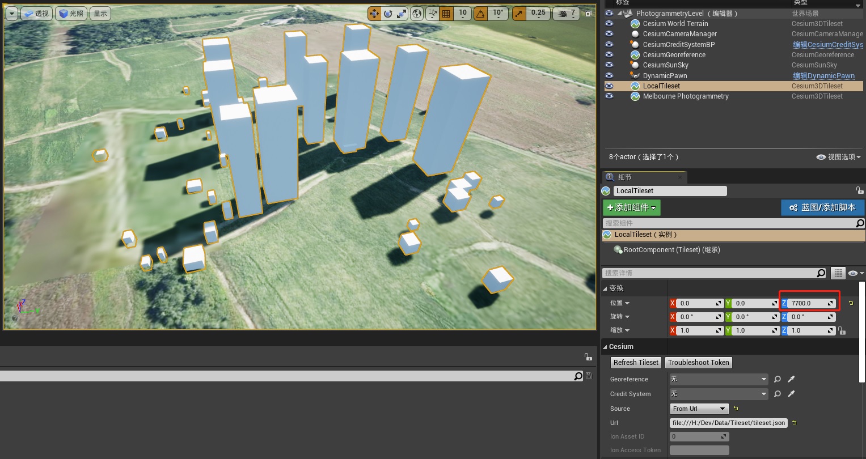Image resolution: width=866 pixels, height=459 pixels.
Task: Open 编辑DynamicPawn blueprint link
Action: coord(823,76)
